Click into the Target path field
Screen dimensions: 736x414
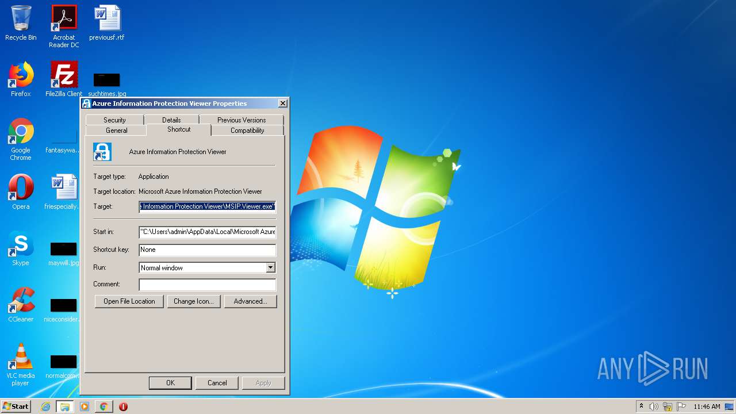(208, 206)
